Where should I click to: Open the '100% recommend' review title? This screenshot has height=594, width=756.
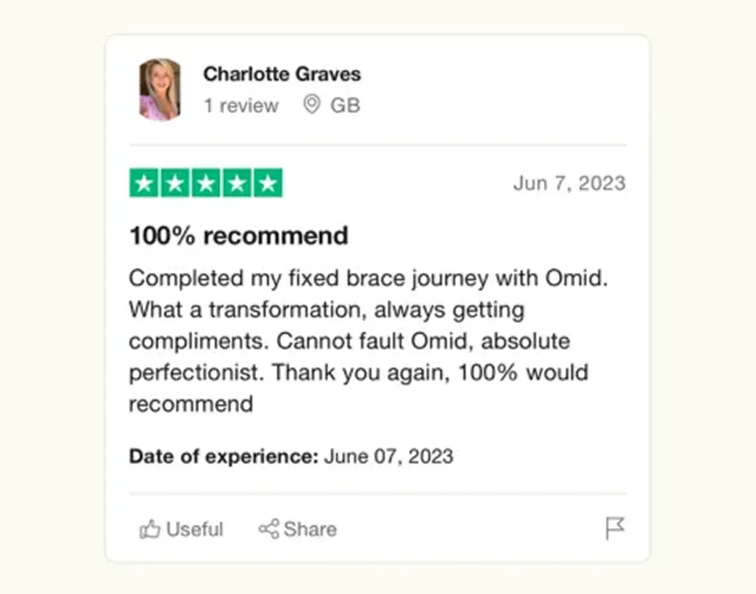[x=239, y=236]
